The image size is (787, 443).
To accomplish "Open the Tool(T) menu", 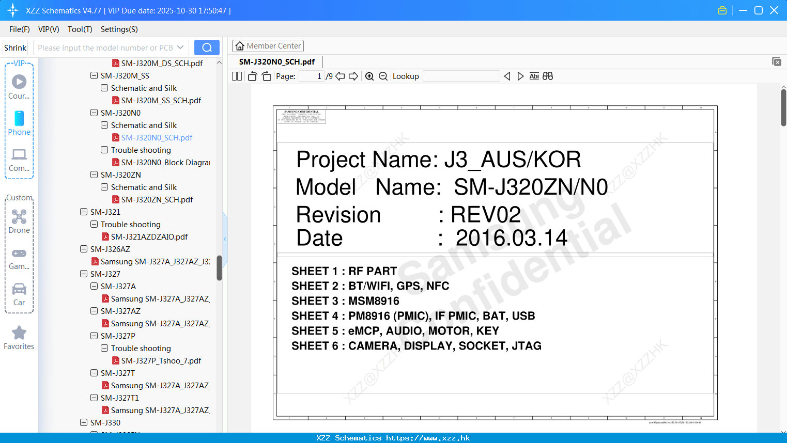I will pos(80,29).
